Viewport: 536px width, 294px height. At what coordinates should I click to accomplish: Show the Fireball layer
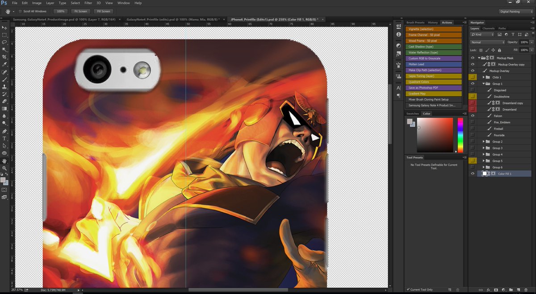click(x=473, y=128)
